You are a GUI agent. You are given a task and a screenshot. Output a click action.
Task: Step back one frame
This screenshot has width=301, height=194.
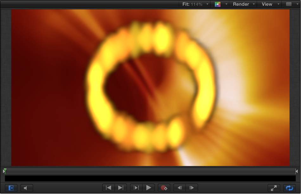(179, 188)
